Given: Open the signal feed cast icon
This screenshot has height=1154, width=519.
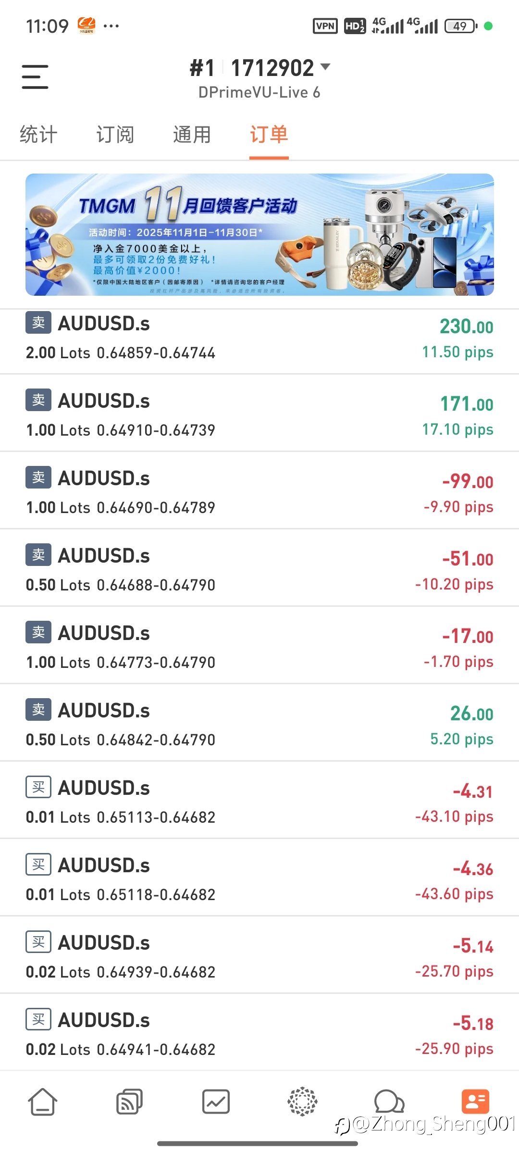Looking at the screenshot, I should [x=129, y=1102].
